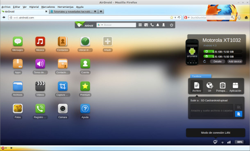Open the Contacto... orange card icon
Viewport: 250px width, 151px height.
click(x=63, y=64)
